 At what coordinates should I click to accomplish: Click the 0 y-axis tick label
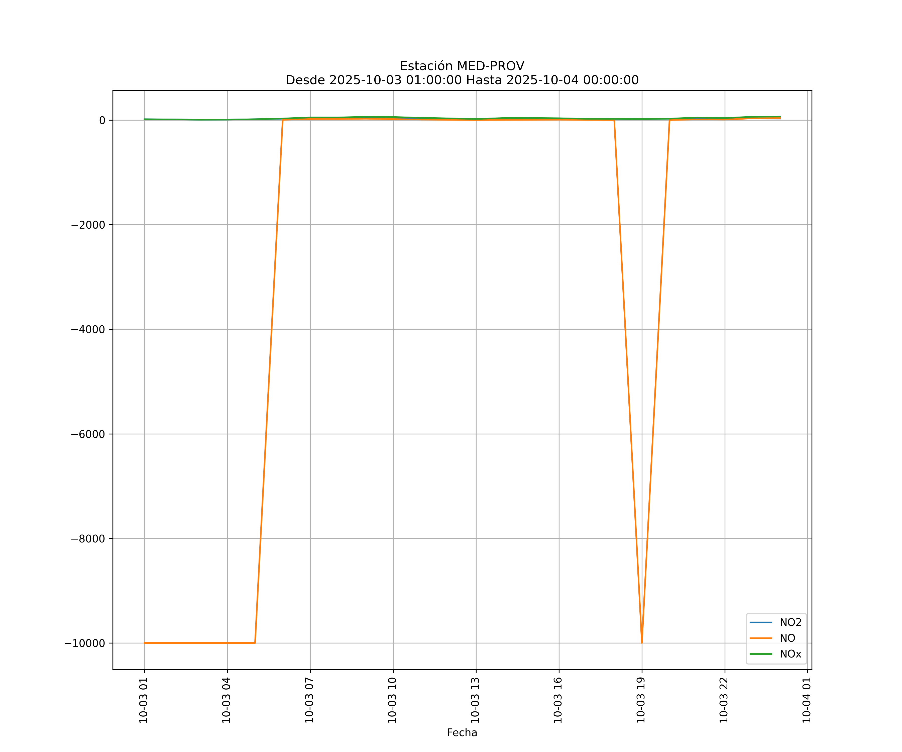pos(102,120)
